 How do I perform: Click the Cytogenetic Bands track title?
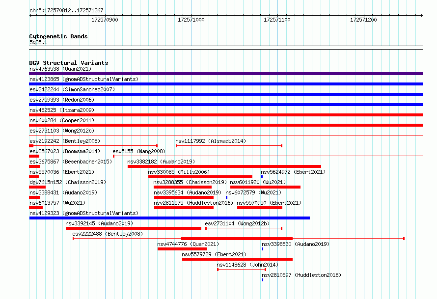coord(58,36)
